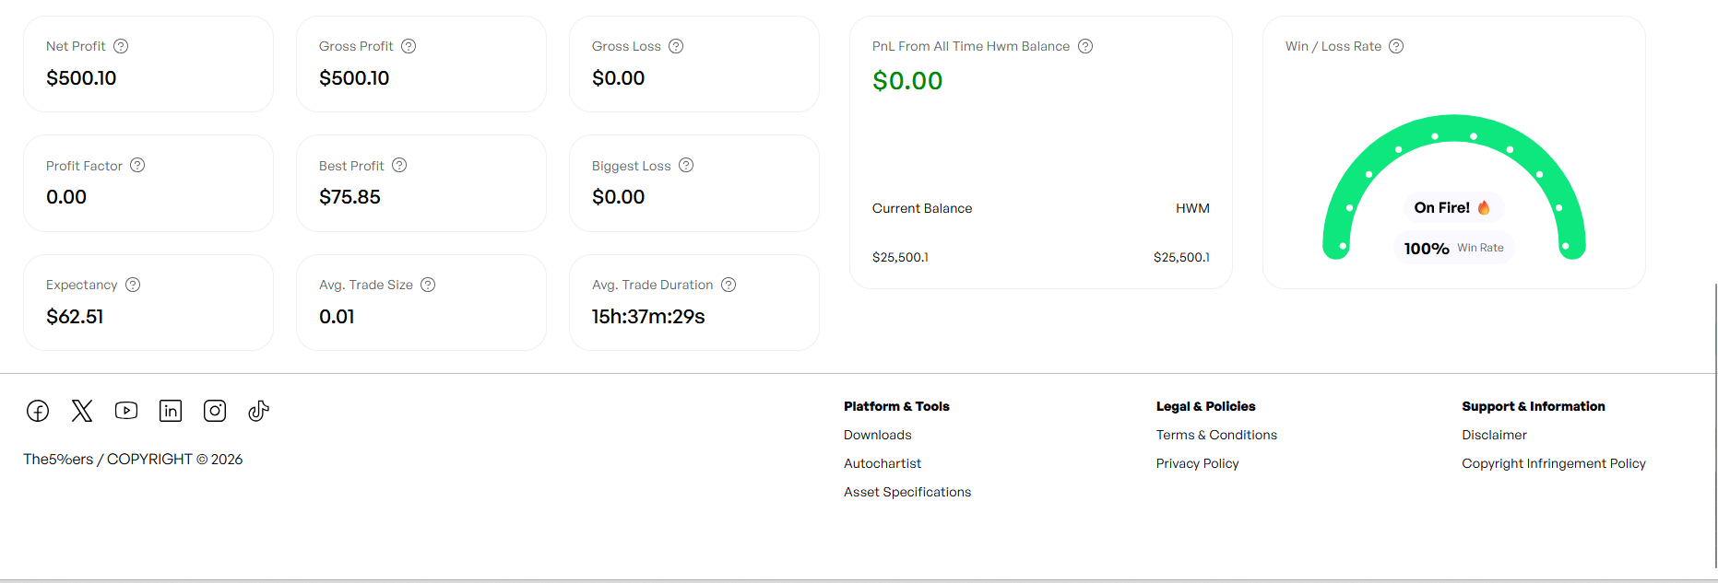1718x583 pixels.
Task: Open the YouTube social icon
Action: tap(126, 411)
